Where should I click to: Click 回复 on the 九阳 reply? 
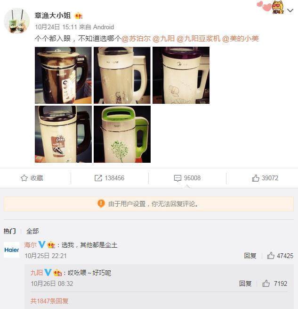coord(245,284)
